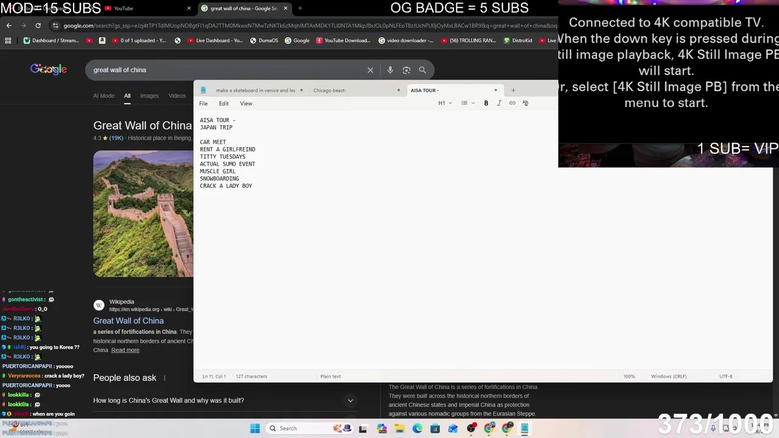Add a new Notepad tab
The image size is (779, 438).
pos(513,90)
